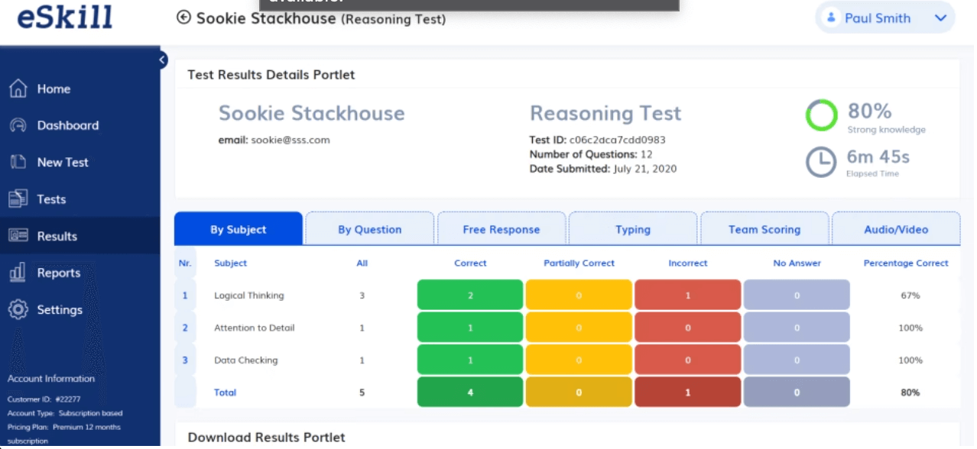Click the Total row link

point(226,392)
